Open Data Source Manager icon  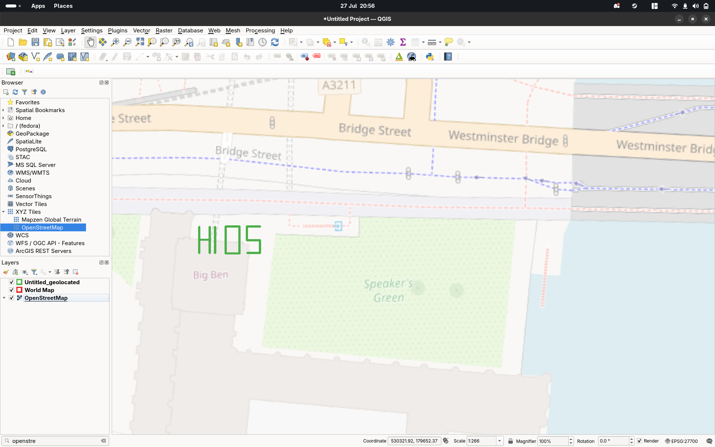point(11,57)
